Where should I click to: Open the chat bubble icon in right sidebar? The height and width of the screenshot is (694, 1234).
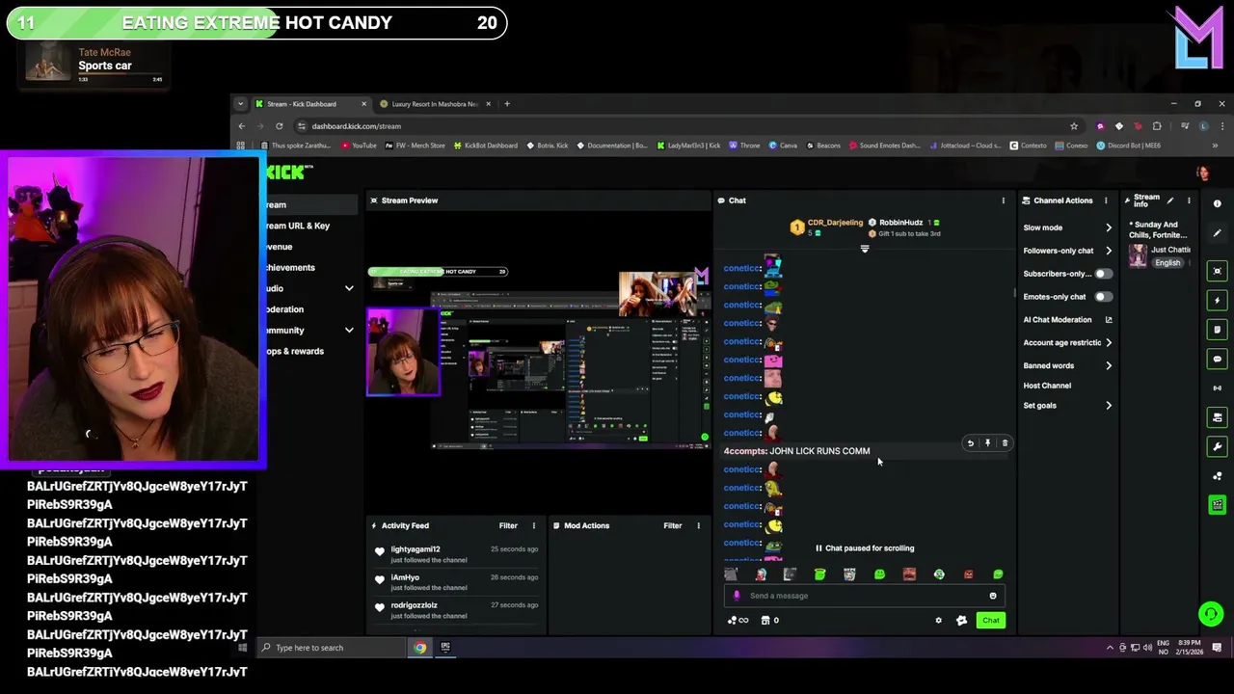tap(1217, 359)
